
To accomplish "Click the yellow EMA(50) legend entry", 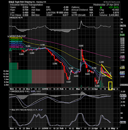I will [x=16, y=38].
